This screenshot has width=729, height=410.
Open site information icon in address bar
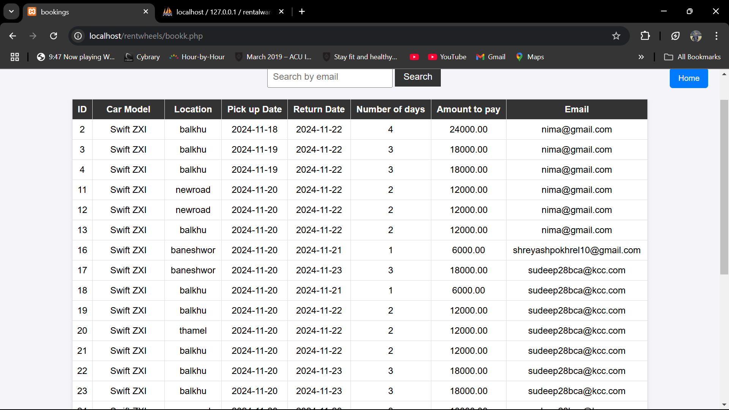click(78, 36)
